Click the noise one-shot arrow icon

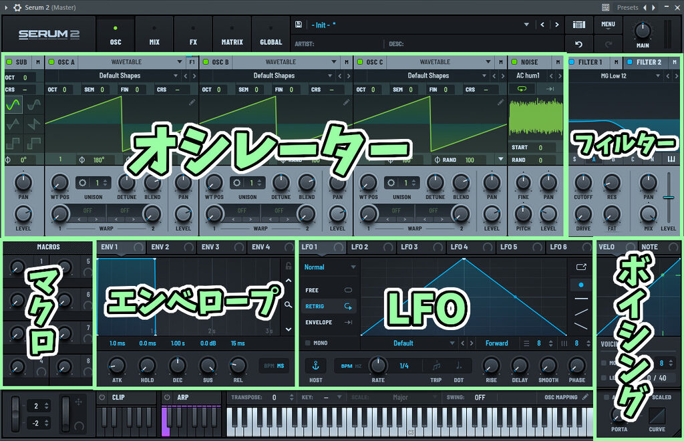pyautogui.click(x=550, y=89)
